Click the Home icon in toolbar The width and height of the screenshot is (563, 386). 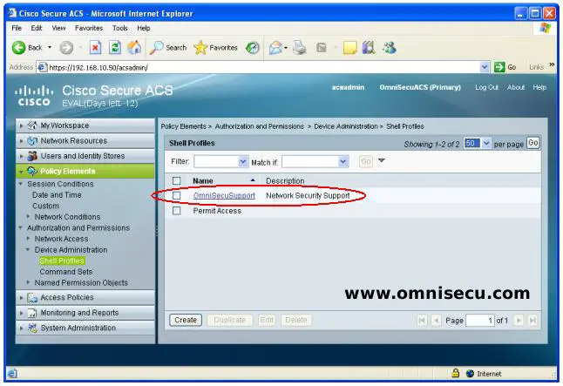click(x=134, y=47)
